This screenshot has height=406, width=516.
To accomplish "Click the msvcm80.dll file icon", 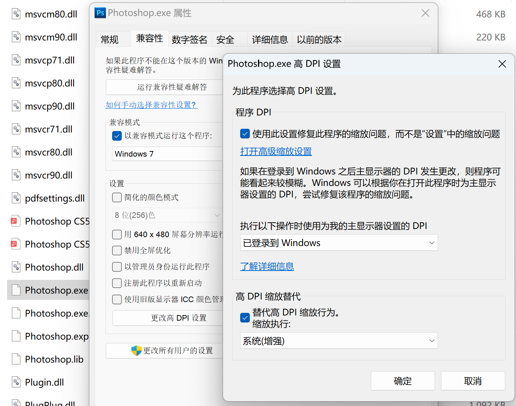I will coord(16,14).
